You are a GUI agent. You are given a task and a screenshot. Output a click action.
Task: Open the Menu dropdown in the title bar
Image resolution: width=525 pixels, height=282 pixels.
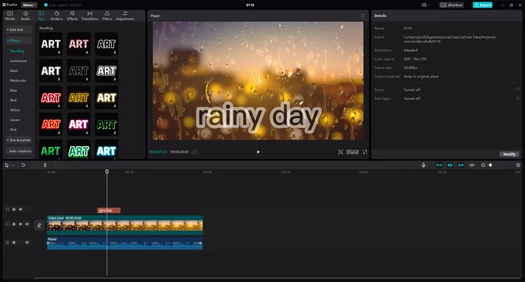[x=29, y=5]
